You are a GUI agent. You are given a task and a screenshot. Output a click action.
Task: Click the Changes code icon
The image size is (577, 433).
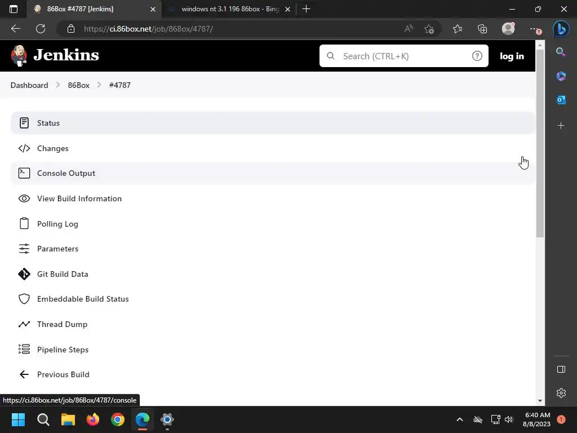[24, 148]
